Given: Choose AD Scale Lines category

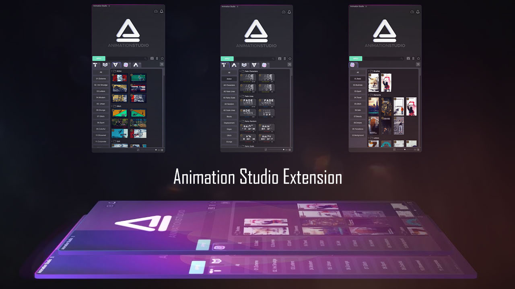Looking at the screenshot, I should pos(229,110).
